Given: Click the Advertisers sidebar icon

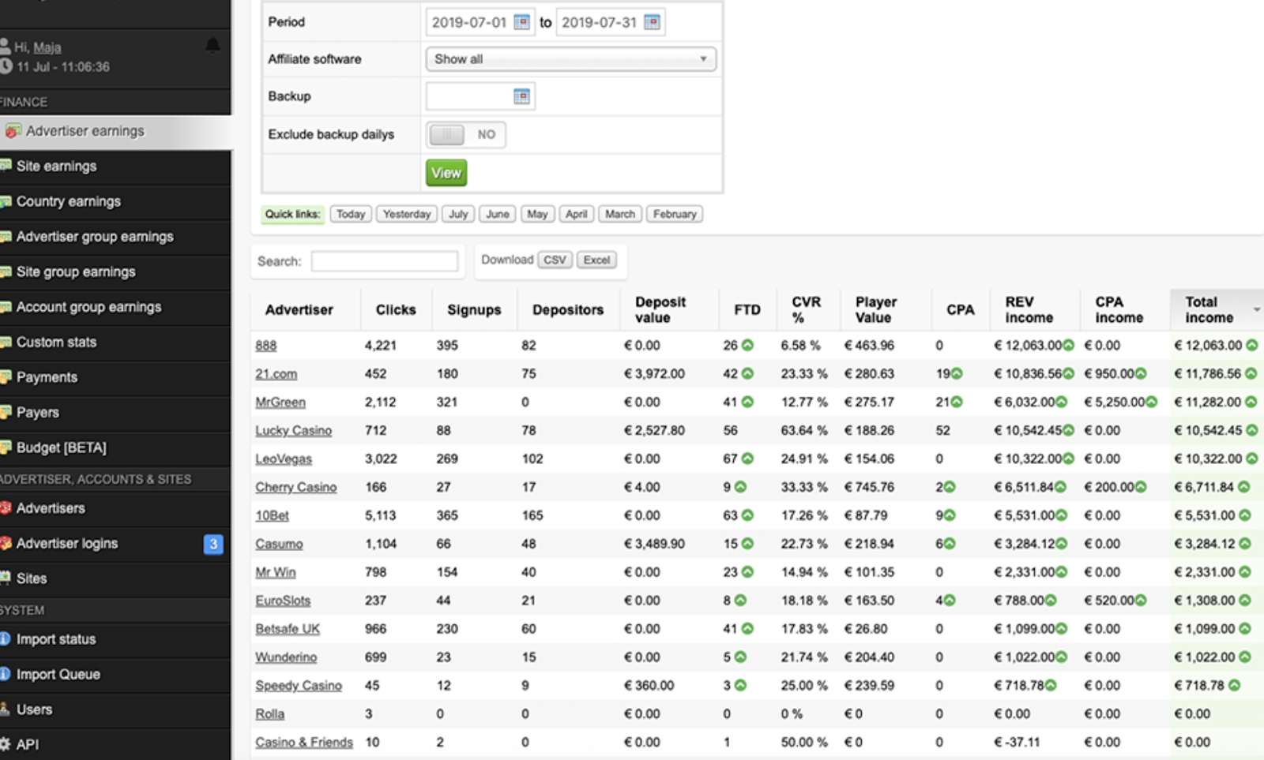Looking at the screenshot, I should coord(6,508).
